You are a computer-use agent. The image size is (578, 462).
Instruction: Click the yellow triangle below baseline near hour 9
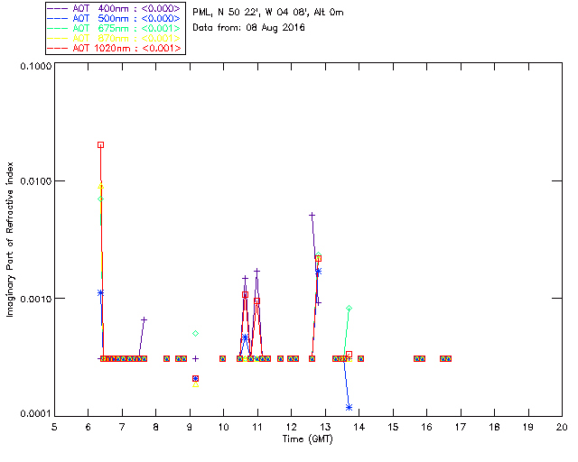[196, 384]
